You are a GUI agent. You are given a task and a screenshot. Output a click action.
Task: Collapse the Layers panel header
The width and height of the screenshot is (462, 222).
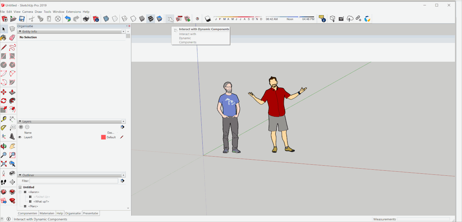tap(20, 121)
